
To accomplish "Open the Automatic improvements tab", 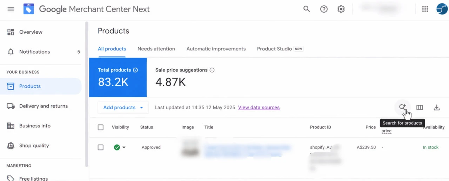I will pyautogui.click(x=216, y=49).
